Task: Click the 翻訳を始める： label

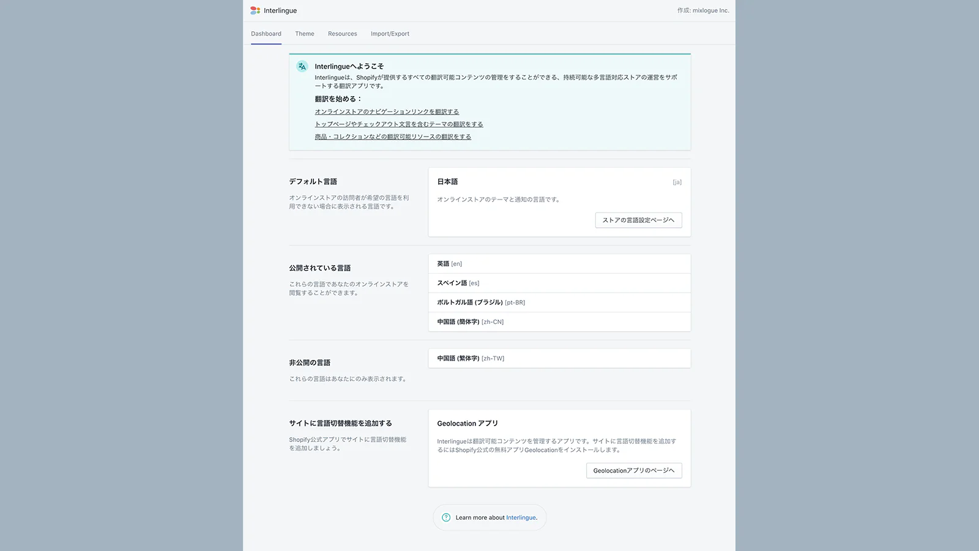Action: coord(338,99)
